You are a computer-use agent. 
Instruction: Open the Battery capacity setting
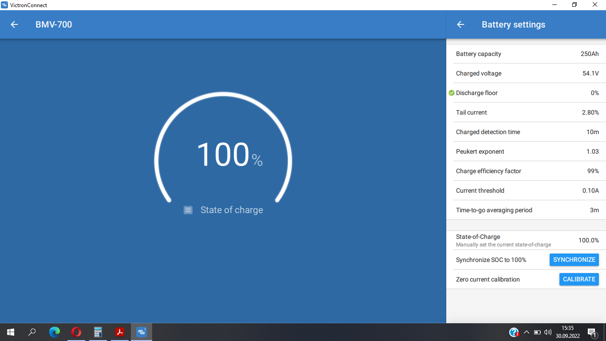click(x=527, y=54)
